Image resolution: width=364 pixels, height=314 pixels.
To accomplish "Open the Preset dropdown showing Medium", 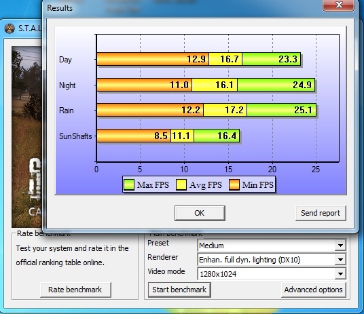I will (272, 246).
